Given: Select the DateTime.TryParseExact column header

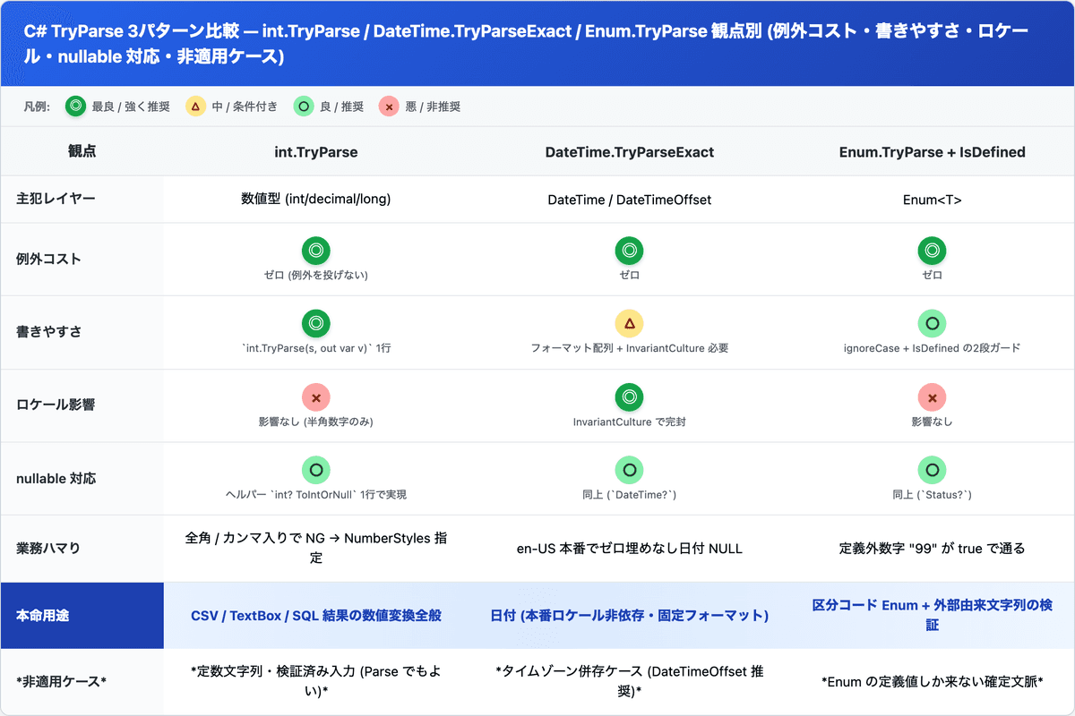Looking at the screenshot, I should [630, 152].
